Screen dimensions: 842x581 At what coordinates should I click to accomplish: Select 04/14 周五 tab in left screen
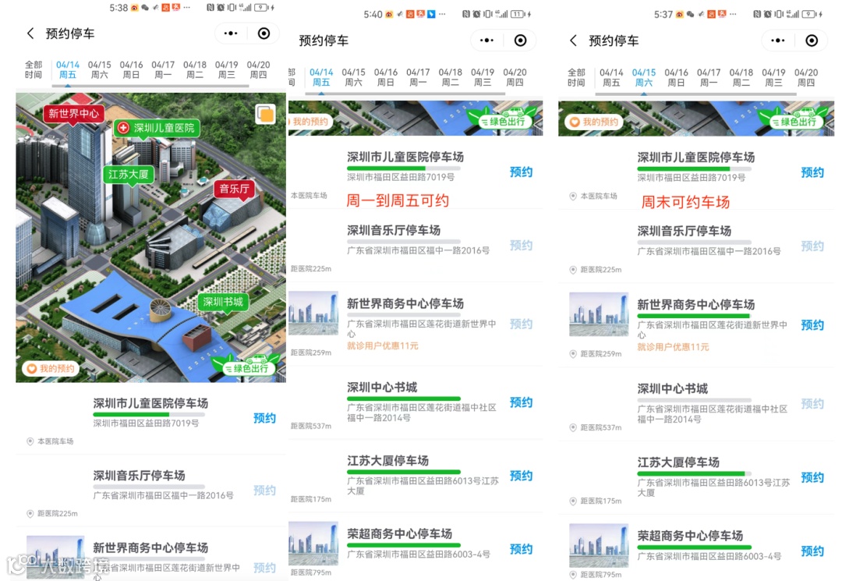click(x=68, y=70)
